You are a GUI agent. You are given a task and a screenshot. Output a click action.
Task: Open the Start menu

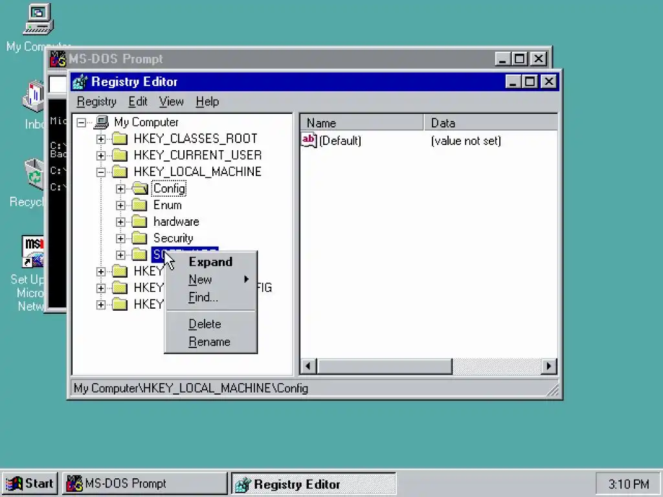(x=30, y=483)
